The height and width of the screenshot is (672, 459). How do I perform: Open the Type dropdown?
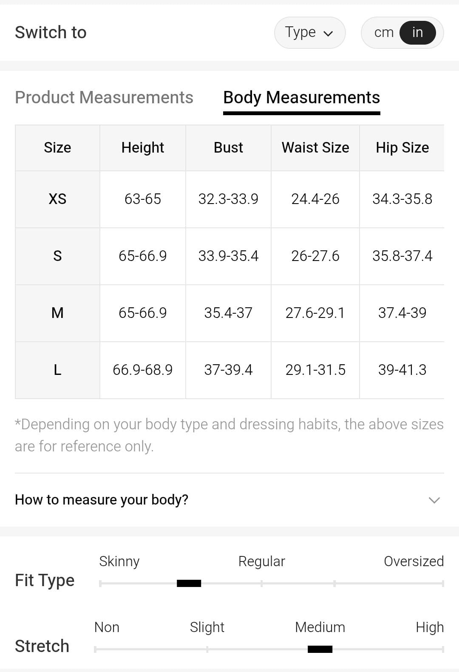309,33
